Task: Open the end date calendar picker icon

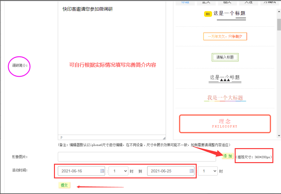Action: pyautogui.click(x=192, y=171)
